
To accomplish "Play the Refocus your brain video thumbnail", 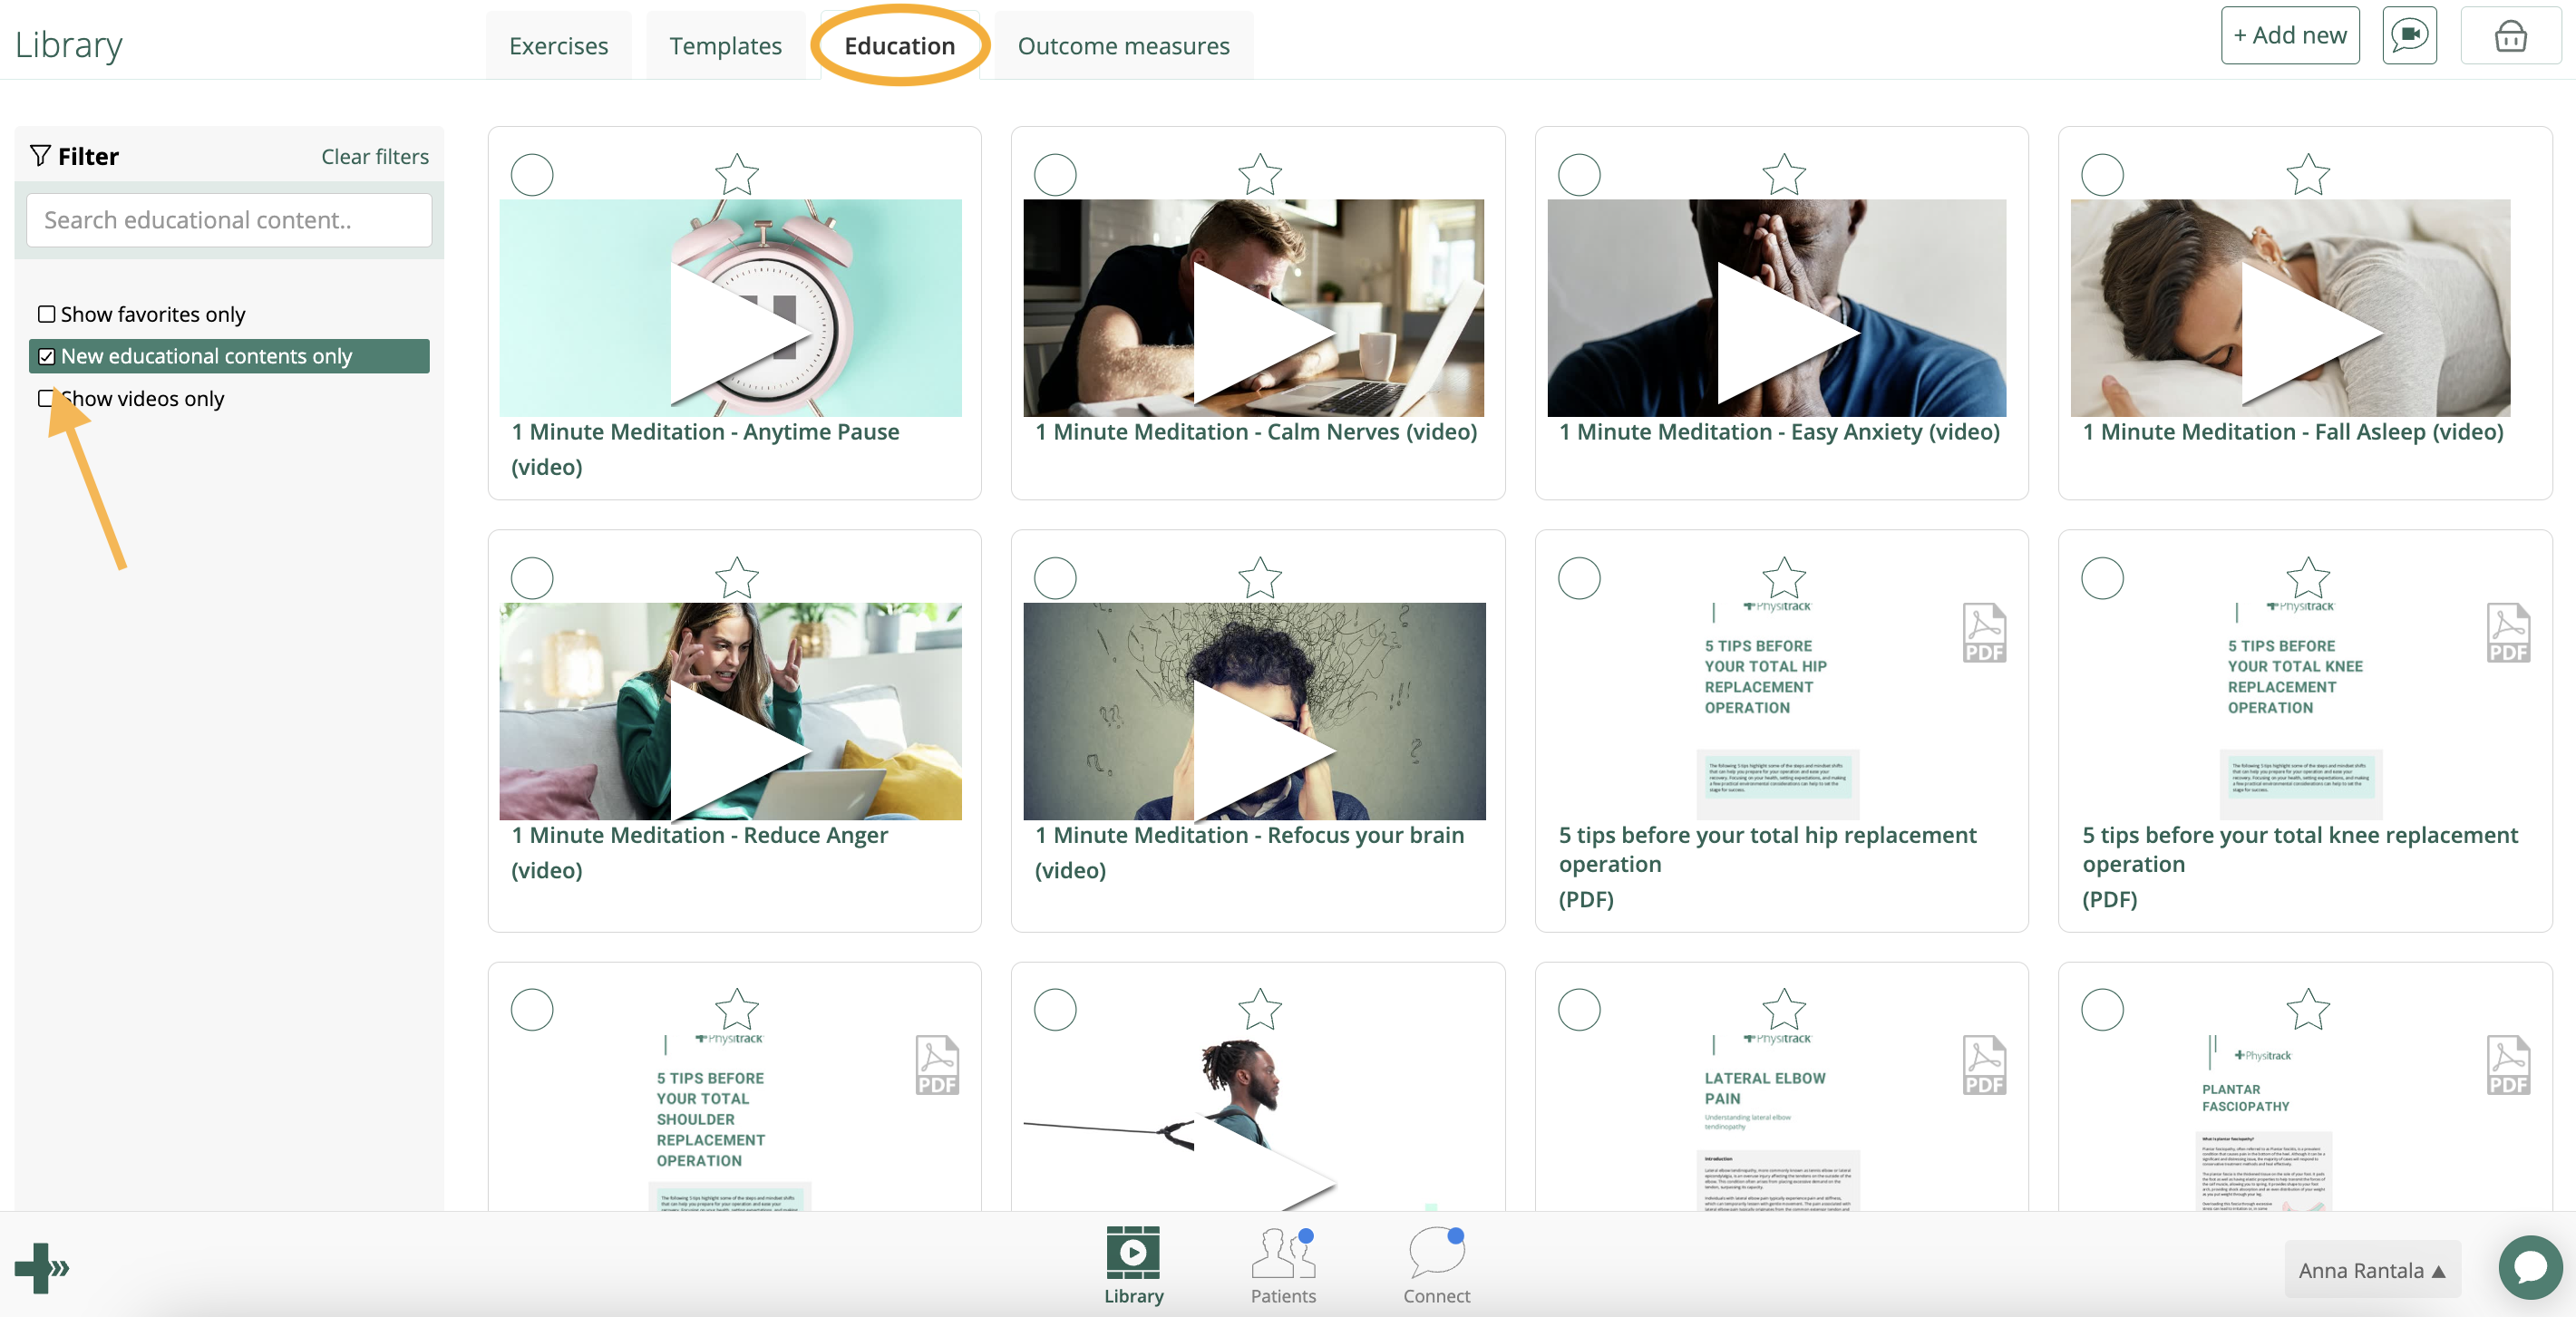I will pyautogui.click(x=1254, y=711).
